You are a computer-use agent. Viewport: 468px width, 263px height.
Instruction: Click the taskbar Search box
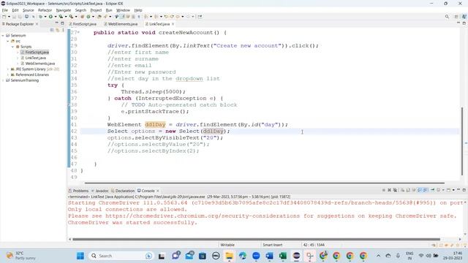click(x=121, y=256)
